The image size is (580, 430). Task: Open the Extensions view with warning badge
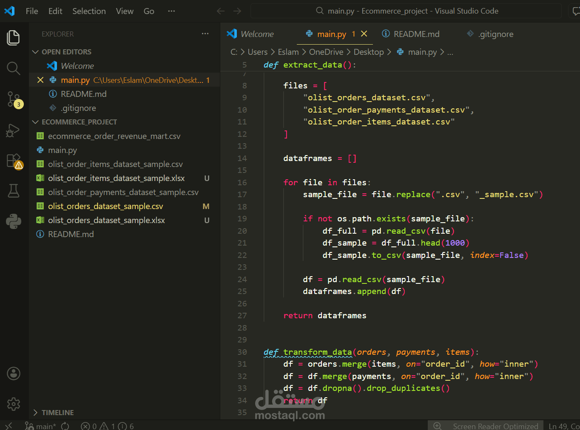[x=14, y=161]
